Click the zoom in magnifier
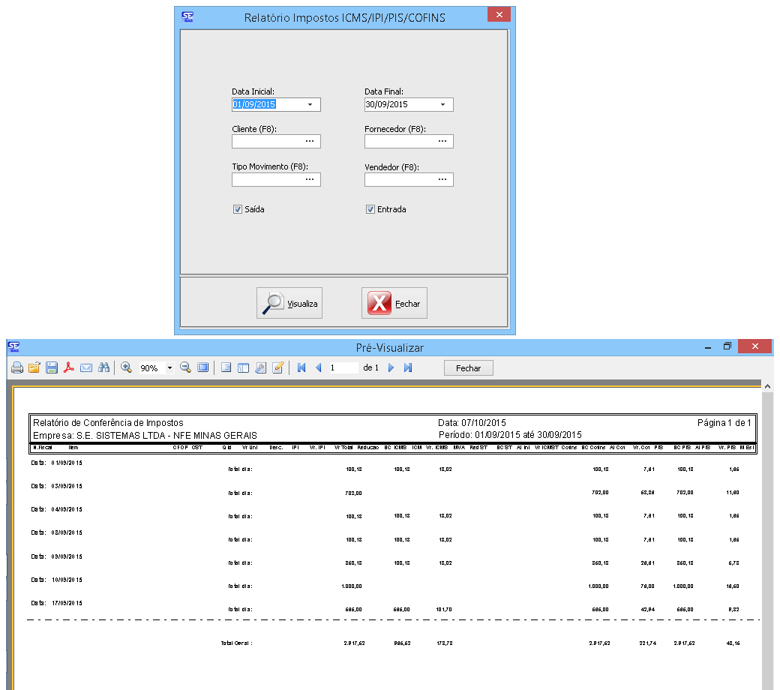This screenshot has height=690, width=780. click(126, 368)
